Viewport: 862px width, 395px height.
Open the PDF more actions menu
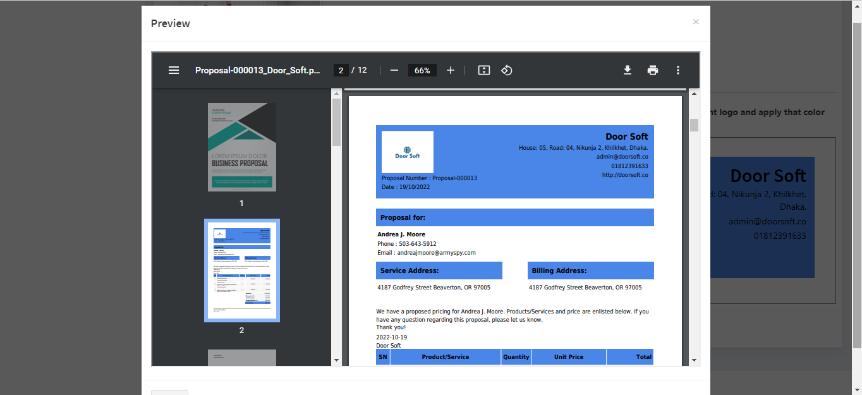678,70
